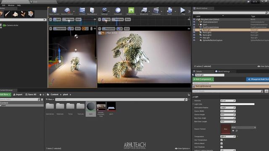Toggle visibility of SphereReflectionCapture
The image size is (269, 151).
(194, 40)
